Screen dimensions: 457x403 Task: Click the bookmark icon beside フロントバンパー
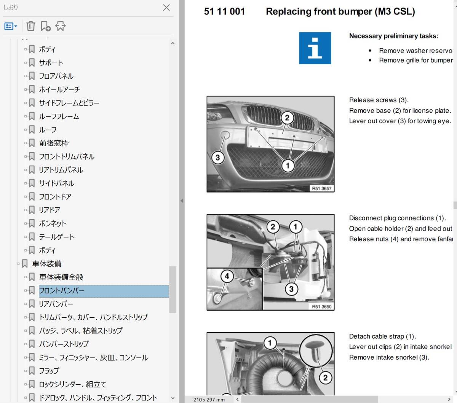[x=32, y=290]
